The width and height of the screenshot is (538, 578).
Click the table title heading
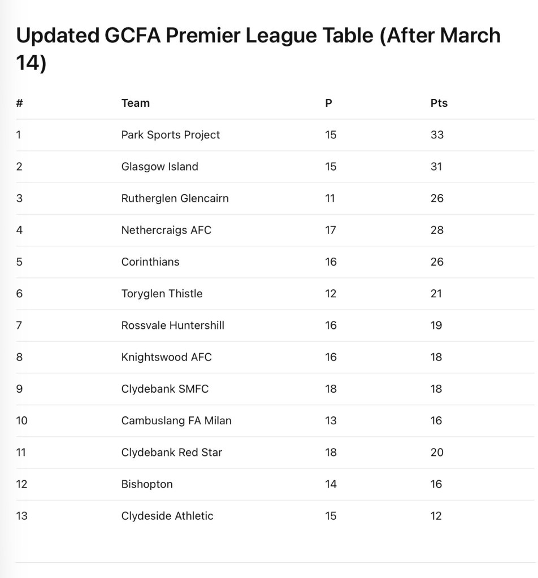(258, 49)
